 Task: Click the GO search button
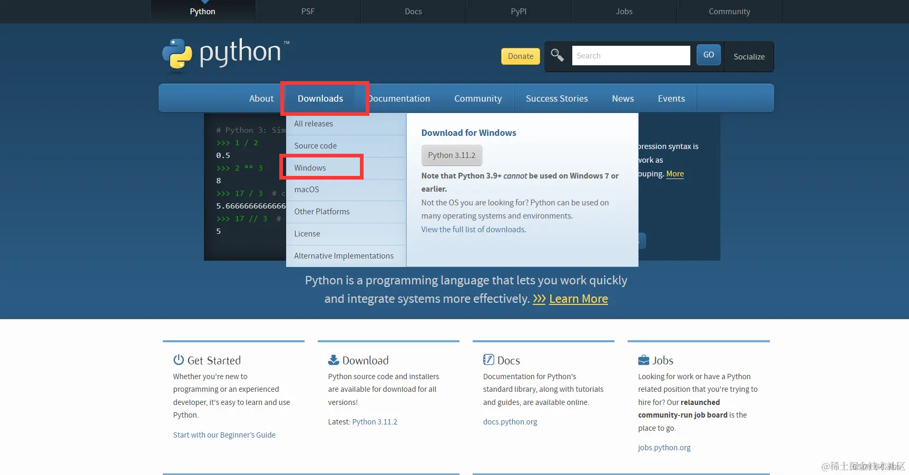pyautogui.click(x=709, y=55)
